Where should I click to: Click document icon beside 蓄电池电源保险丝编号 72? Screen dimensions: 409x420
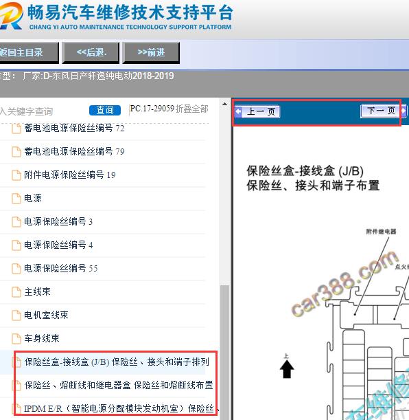point(16,129)
